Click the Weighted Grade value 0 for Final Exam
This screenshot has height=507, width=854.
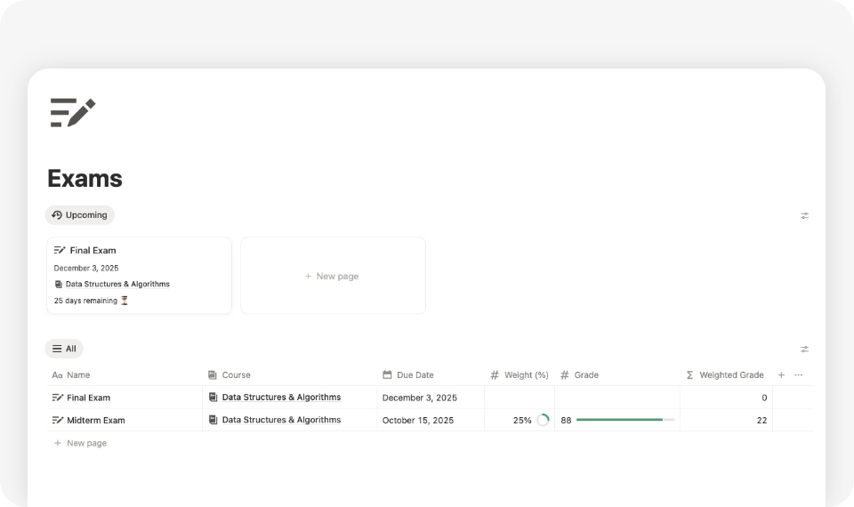click(764, 398)
